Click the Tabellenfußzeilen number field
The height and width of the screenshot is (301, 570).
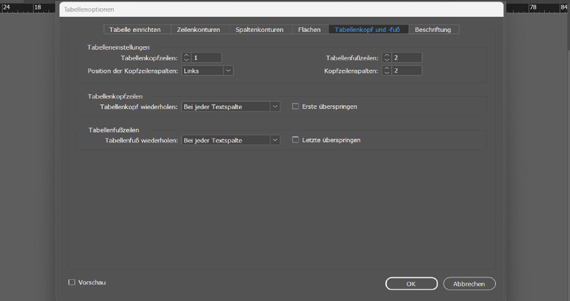coord(407,58)
